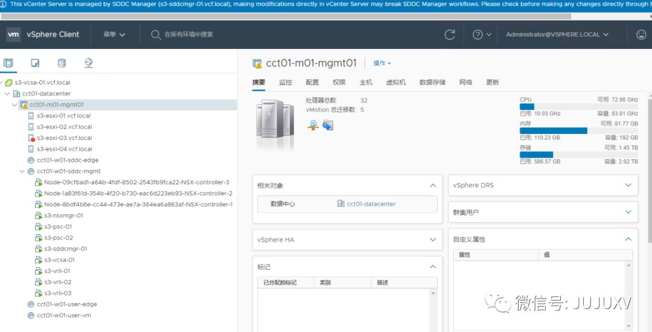Open Hosts and Clusters inventory view icon

[8, 63]
